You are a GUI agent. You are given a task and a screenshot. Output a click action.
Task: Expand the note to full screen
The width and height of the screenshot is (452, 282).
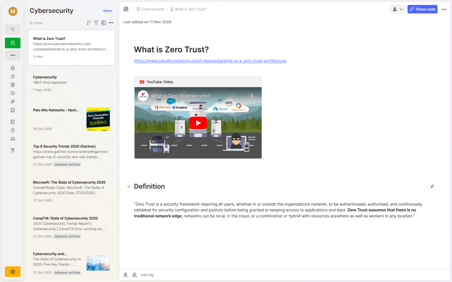pyautogui.click(x=126, y=9)
